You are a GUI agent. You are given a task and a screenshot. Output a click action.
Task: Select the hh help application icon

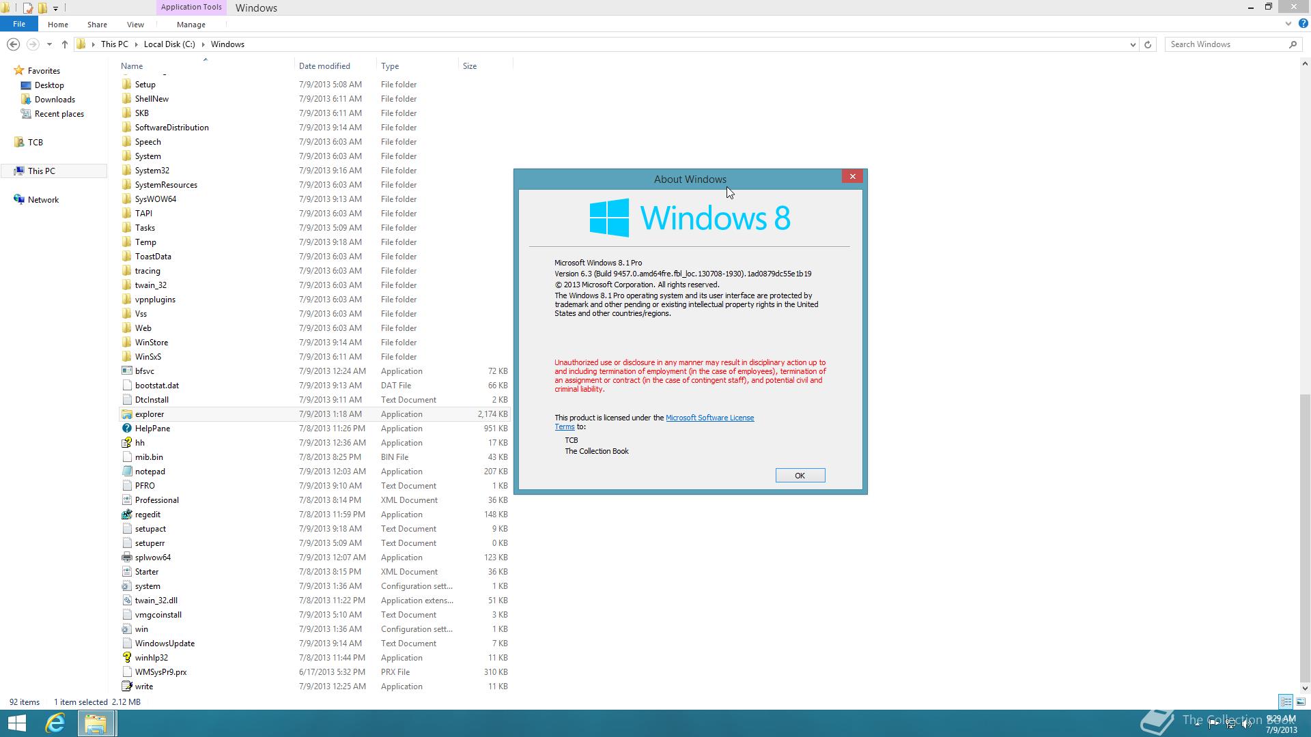tap(126, 443)
